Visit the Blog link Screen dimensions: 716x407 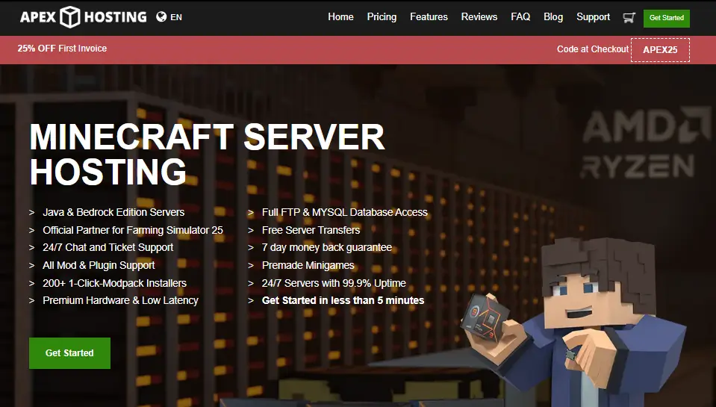click(x=553, y=17)
